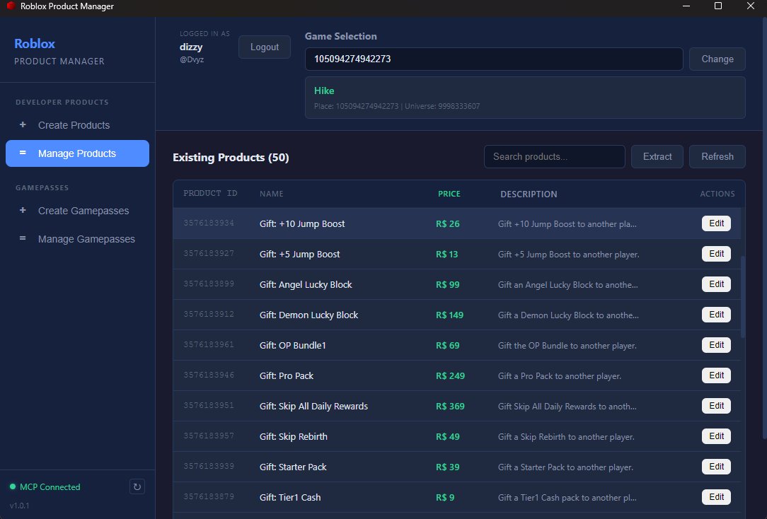767x519 pixels.
Task: Click the DESCRIPTION column header
Action: (x=529, y=194)
